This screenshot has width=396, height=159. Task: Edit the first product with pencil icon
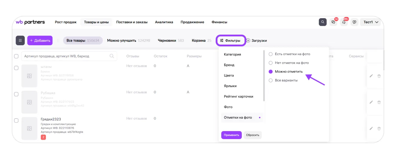coord(371,76)
